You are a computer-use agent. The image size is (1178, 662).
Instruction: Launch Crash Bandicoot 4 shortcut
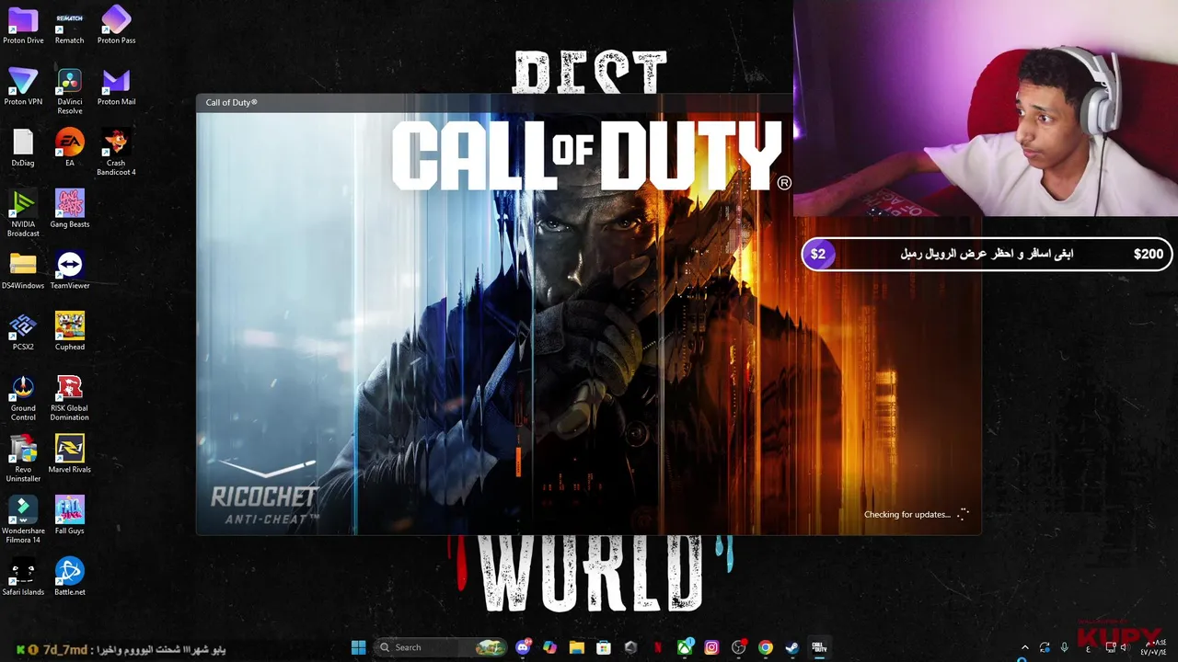click(x=116, y=152)
